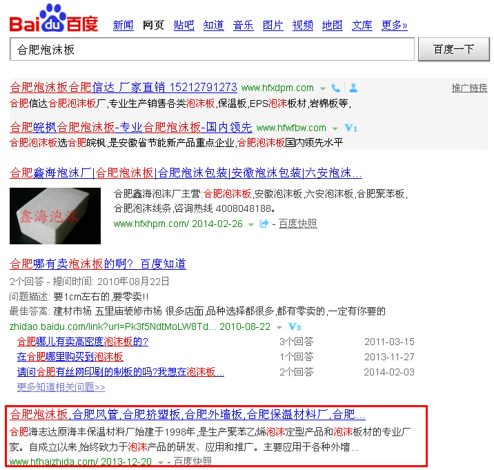494x470 pixels.
Task: Go to the 视频 tab
Action: coord(302,25)
